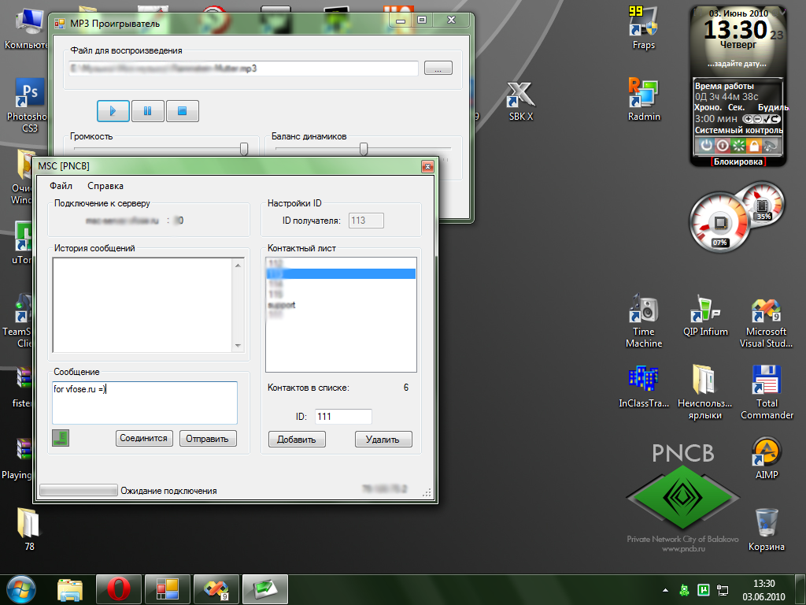Adjust the Громкость volume slider handle
The width and height of the screenshot is (806, 605).
point(244,148)
